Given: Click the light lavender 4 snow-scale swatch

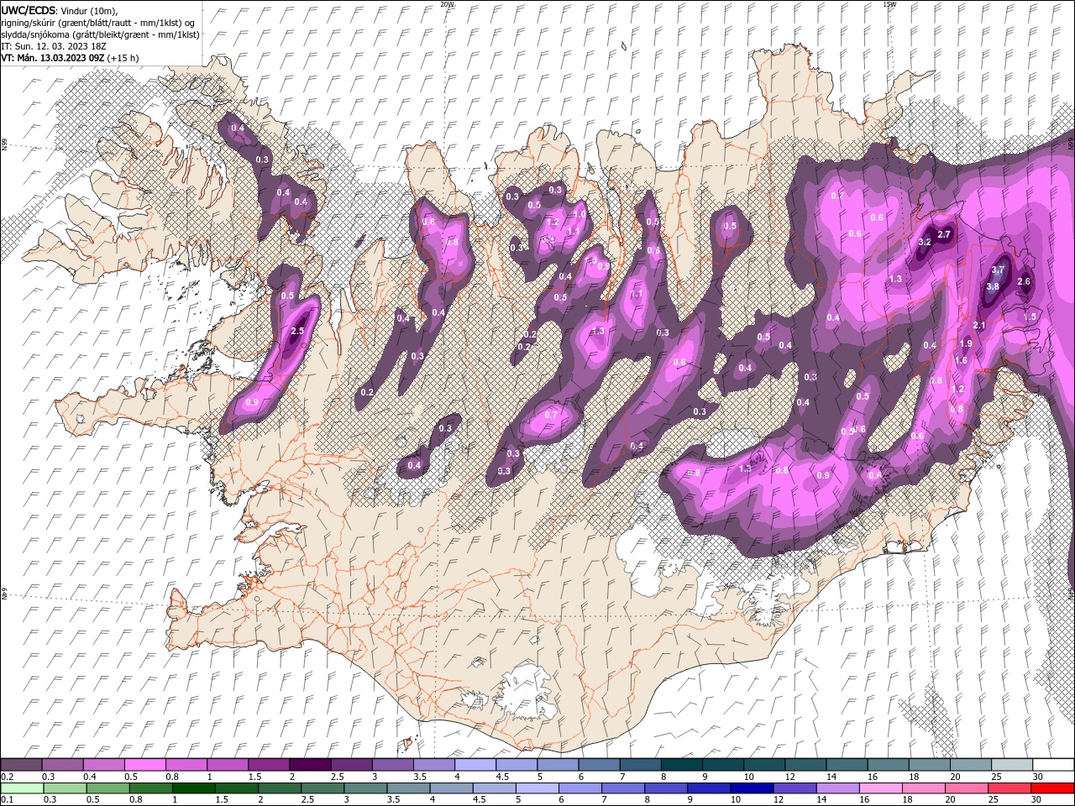Looking at the screenshot, I should [475, 765].
